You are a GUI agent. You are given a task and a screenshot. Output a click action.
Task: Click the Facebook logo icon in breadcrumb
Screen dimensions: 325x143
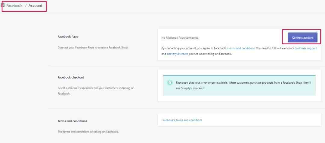tap(2, 5)
